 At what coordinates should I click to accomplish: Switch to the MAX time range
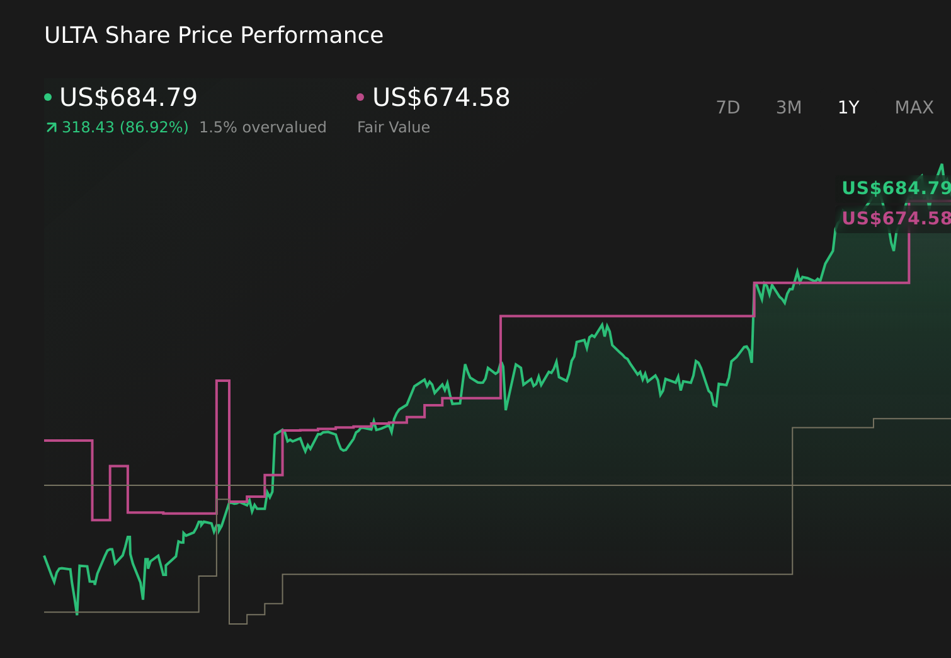(914, 107)
